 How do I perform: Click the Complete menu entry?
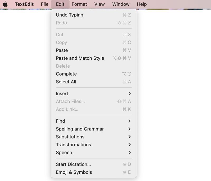66,74
